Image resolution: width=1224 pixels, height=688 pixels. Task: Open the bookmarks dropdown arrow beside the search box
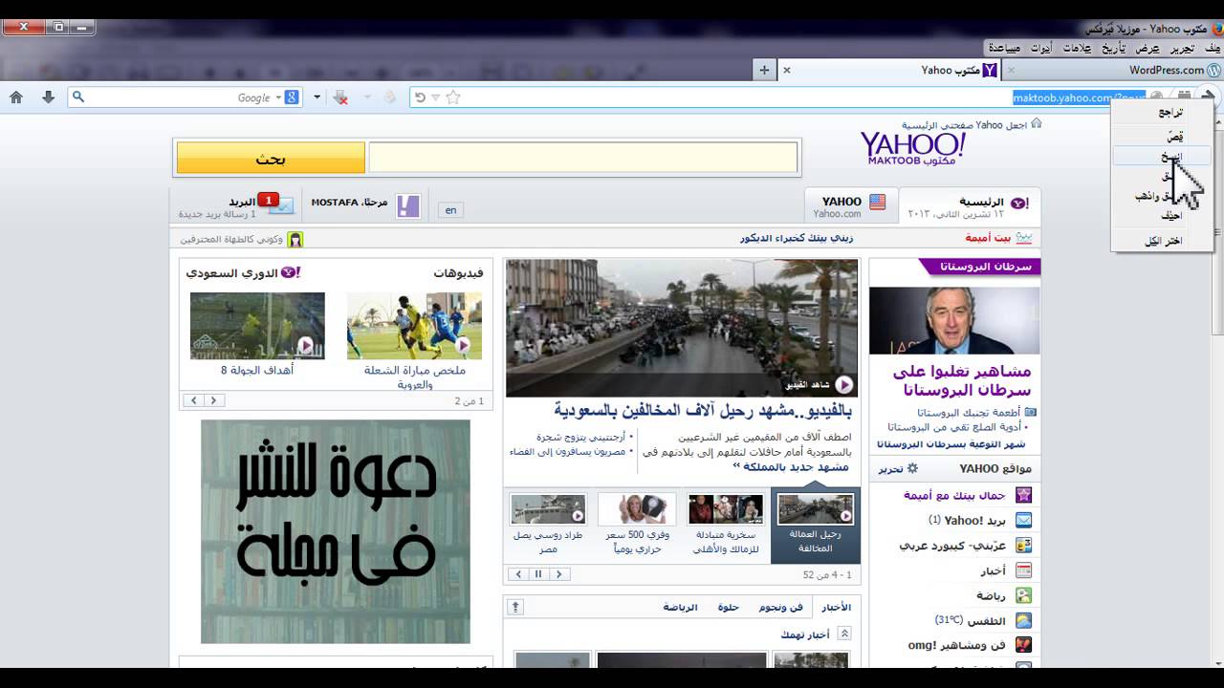(318, 97)
